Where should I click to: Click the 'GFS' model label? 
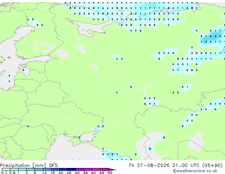click(53, 165)
